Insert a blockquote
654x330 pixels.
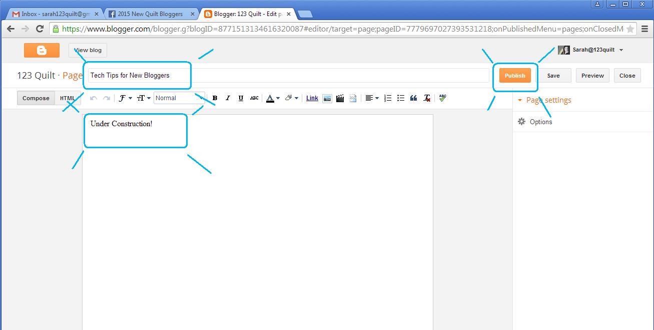pos(413,98)
